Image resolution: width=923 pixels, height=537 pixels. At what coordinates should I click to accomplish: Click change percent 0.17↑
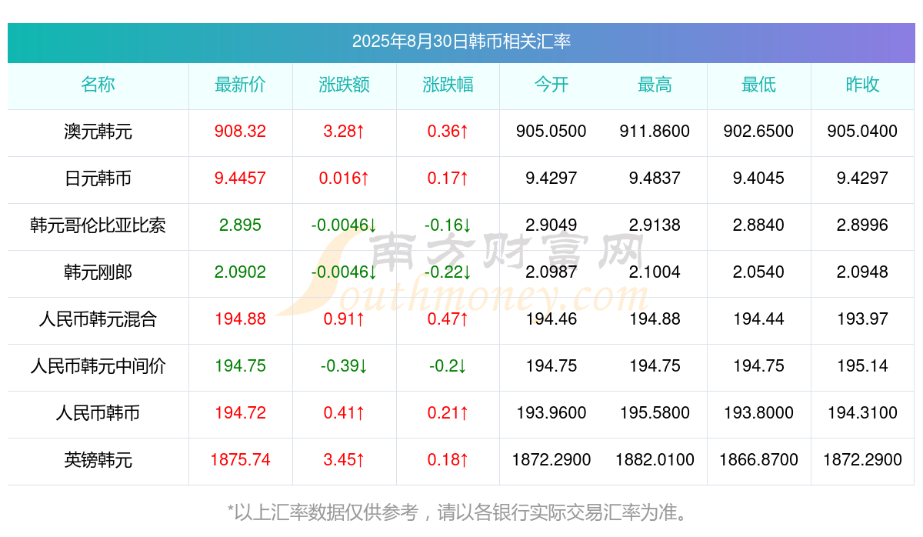click(448, 178)
